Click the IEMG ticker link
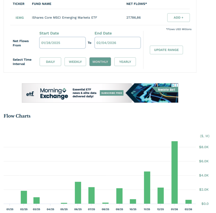Image resolution: width=216 pixels, height=213 pixels. 20,18
